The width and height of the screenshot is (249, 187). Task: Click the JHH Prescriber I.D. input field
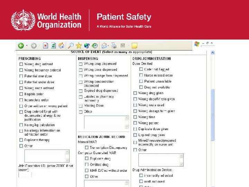pos(25,175)
